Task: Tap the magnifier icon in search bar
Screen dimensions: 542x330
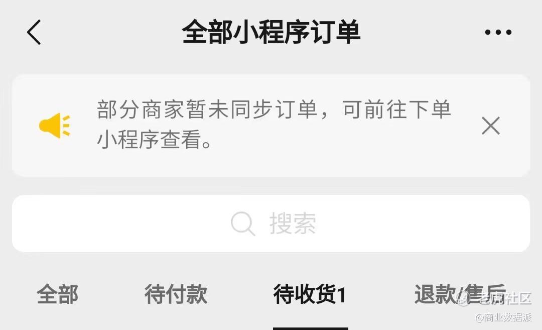Action: [243, 224]
